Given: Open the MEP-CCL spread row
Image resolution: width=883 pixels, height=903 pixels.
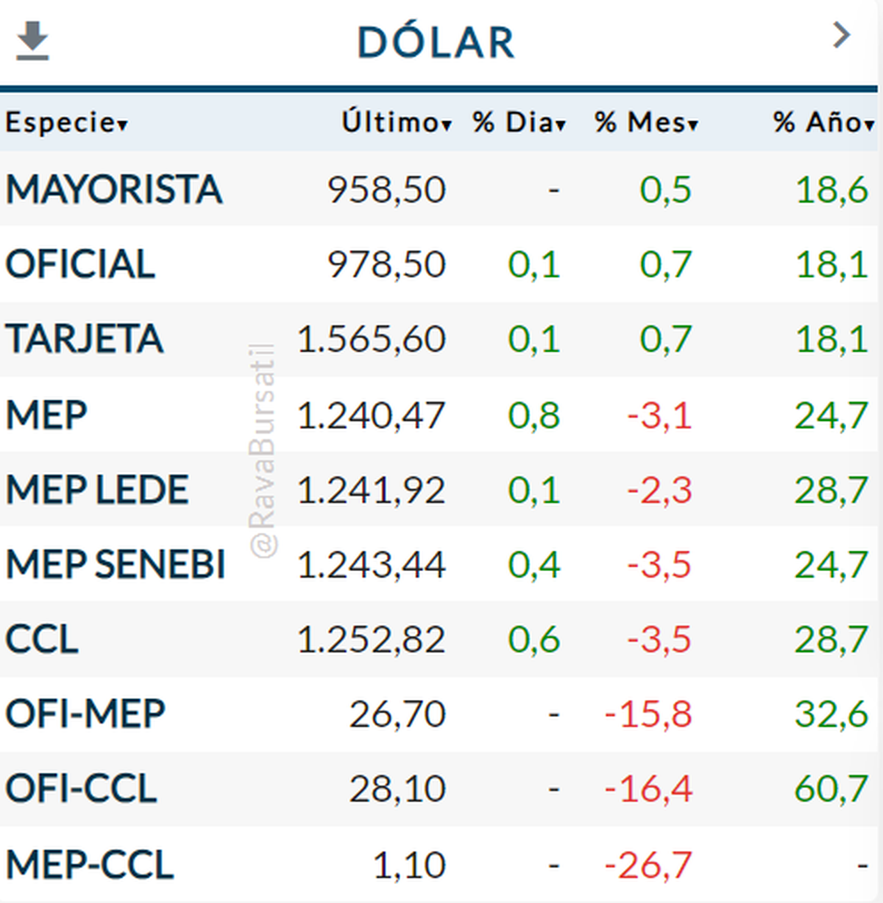Looking at the screenshot, I should coord(90,864).
